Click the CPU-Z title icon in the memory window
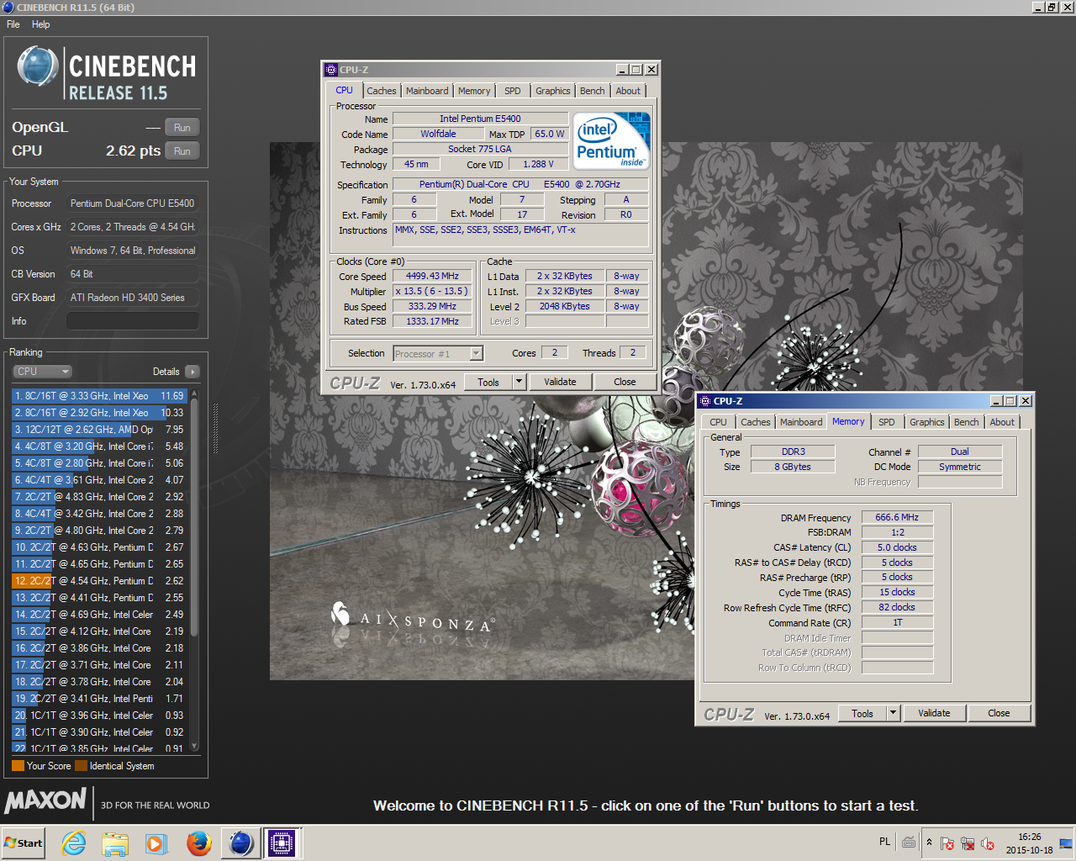 pyautogui.click(x=705, y=401)
